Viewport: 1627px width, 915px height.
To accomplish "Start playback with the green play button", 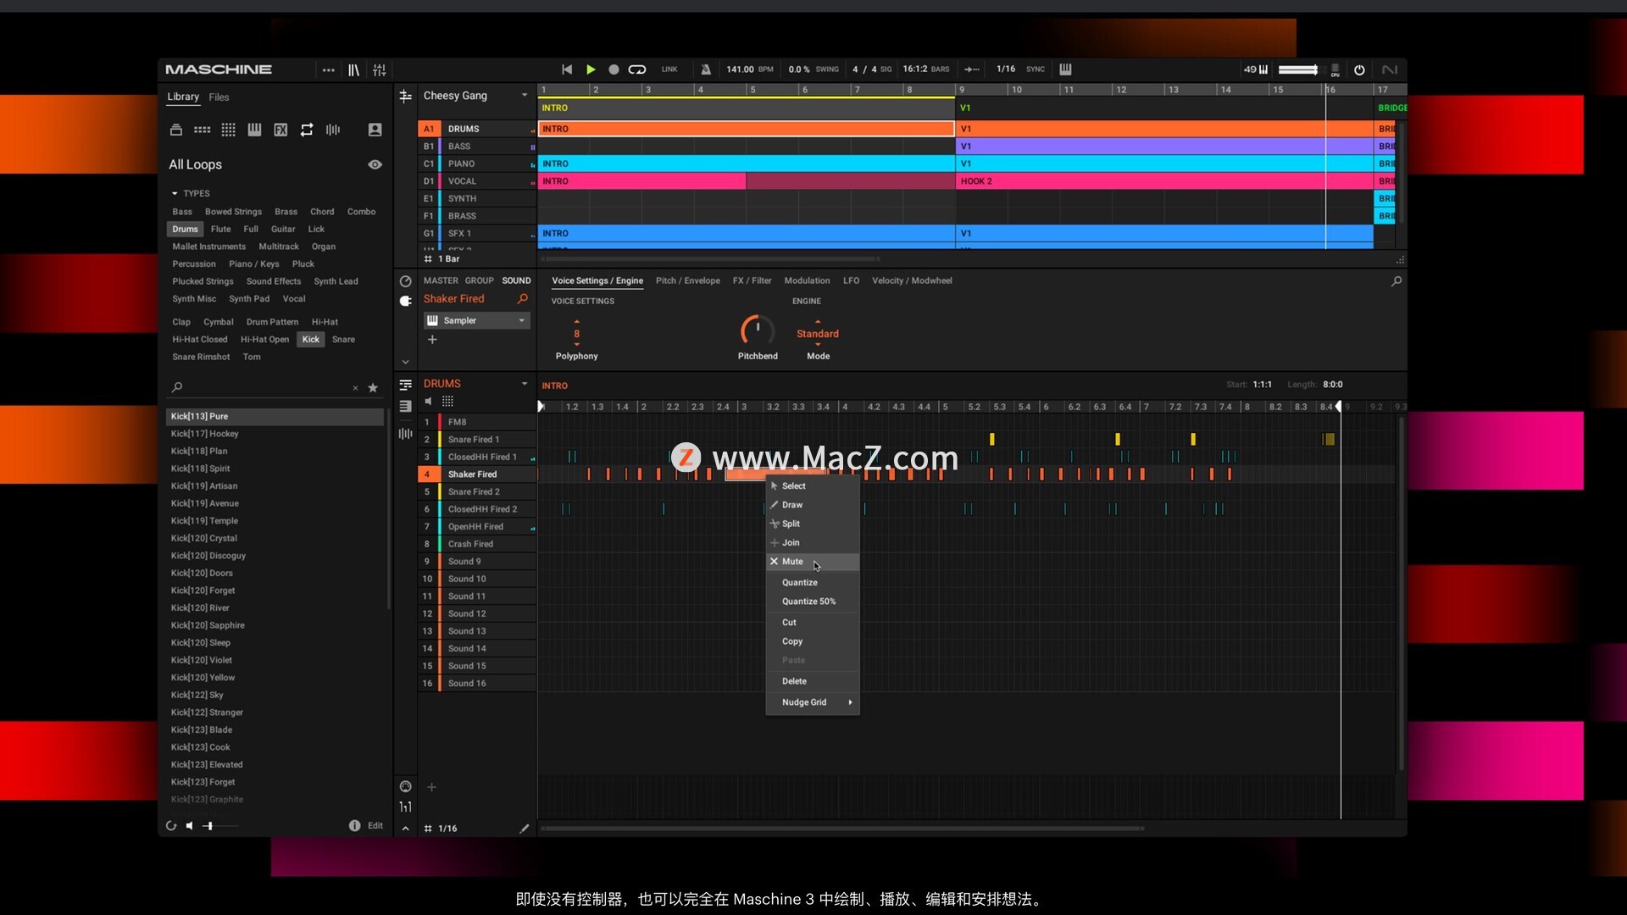I will pyautogui.click(x=591, y=69).
